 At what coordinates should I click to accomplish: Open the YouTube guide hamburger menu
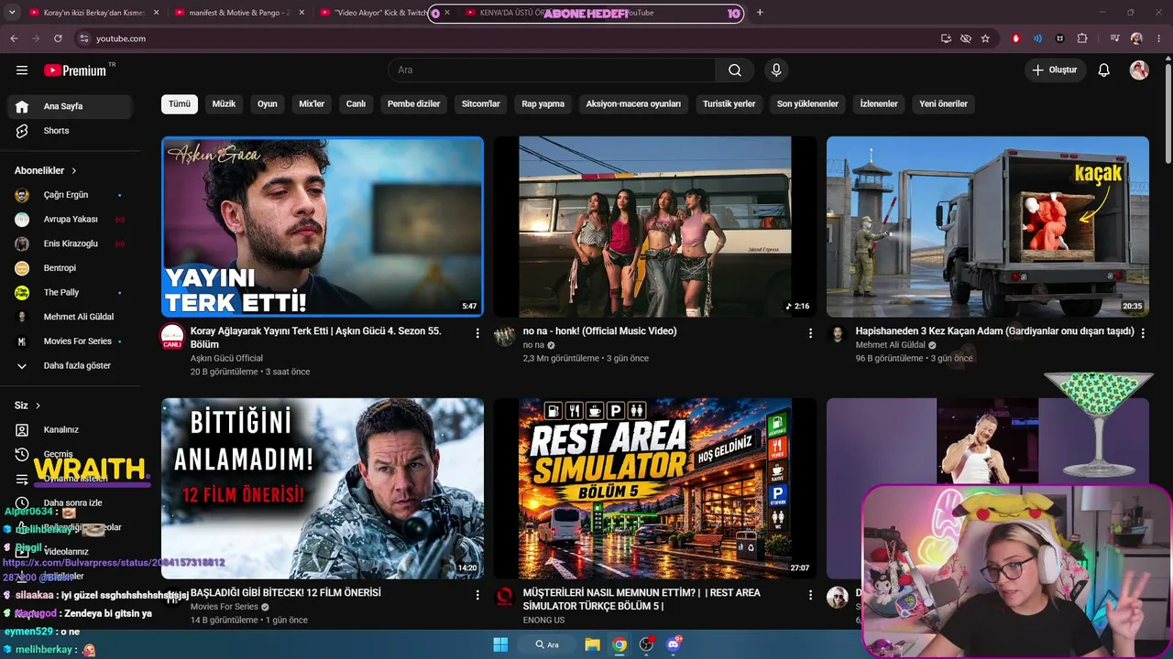click(x=22, y=70)
